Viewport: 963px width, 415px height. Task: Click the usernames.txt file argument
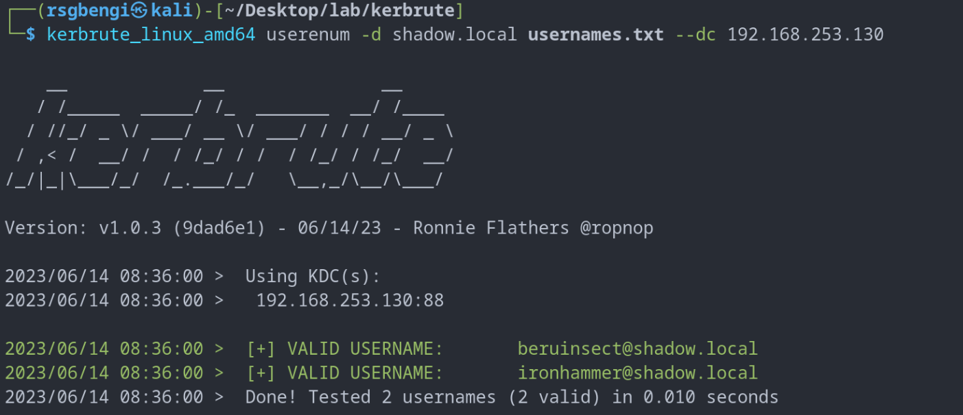(x=595, y=34)
